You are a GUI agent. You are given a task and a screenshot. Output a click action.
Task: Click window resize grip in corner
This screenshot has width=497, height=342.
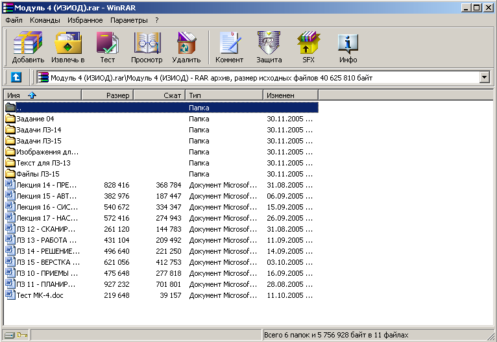click(x=492, y=336)
